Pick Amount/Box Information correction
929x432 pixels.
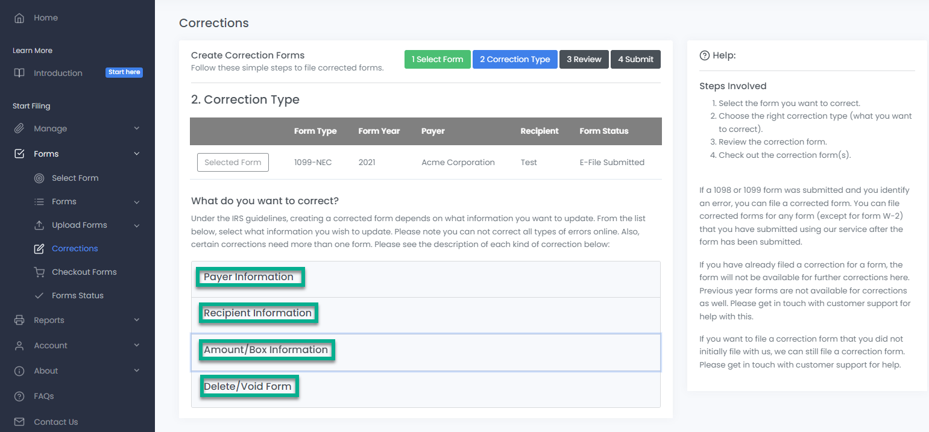pos(266,350)
